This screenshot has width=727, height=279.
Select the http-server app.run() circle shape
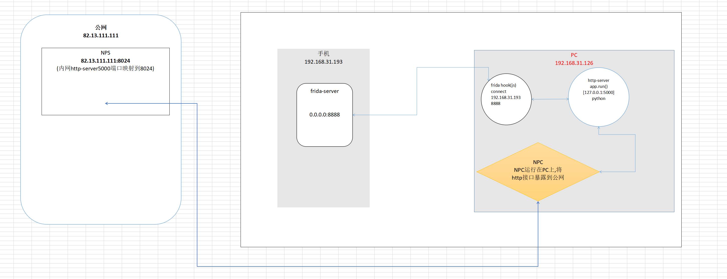(x=599, y=97)
